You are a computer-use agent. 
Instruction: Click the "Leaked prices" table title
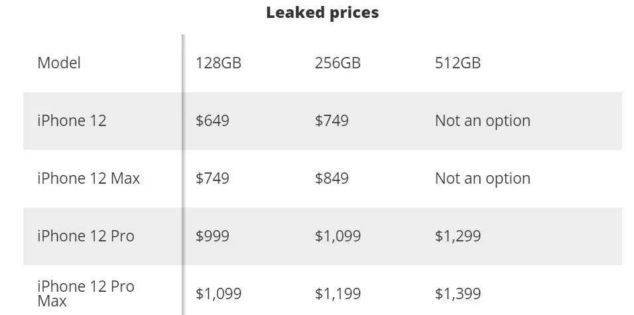point(322,13)
